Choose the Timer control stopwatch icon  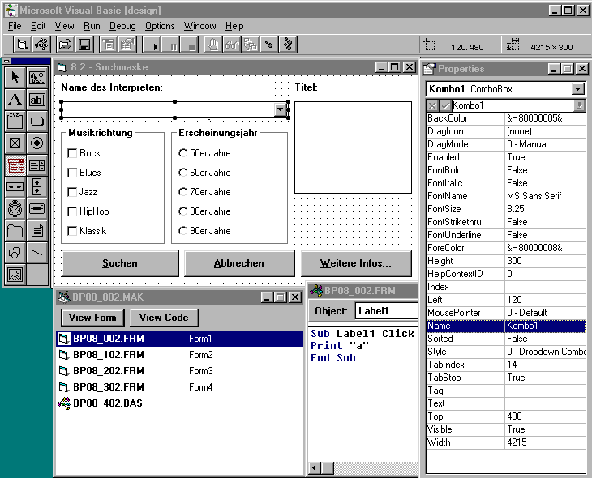[15, 209]
